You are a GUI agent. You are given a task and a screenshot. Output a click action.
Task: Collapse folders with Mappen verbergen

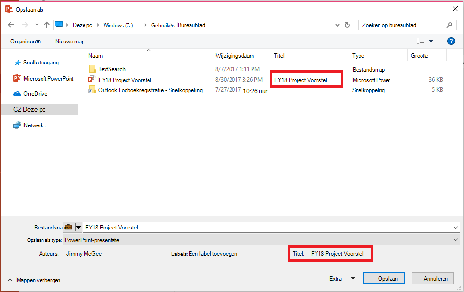[x=34, y=280]
